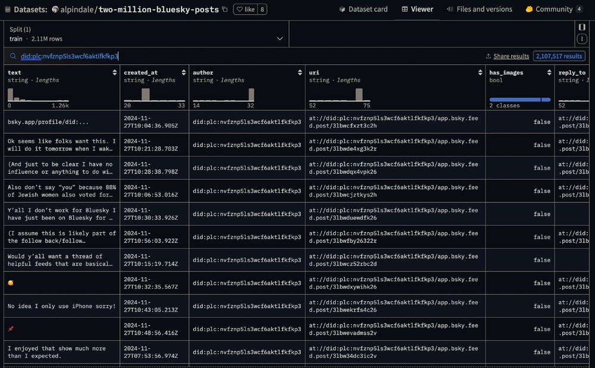The image size is (595, 368).
Task: Select the uri ending in 3lbwduewdfk26
Action: click(395, 214)
